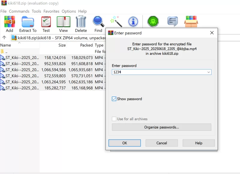Show archive Info blue icon
Image resolution: width=240 pixels, height=174 pixels.
[133, 22]
